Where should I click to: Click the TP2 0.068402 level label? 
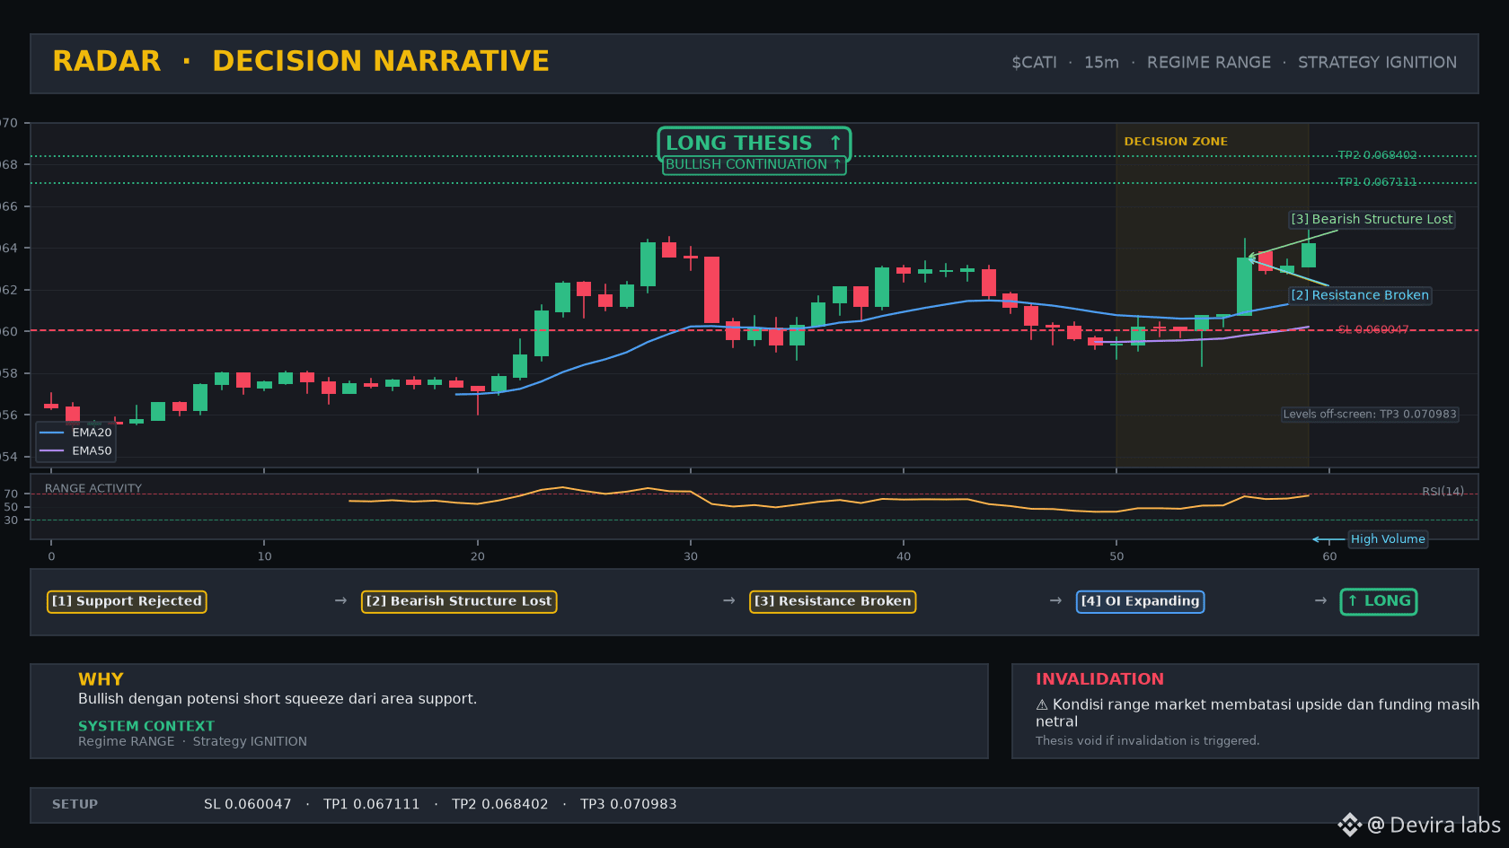tap(1377, 155)
